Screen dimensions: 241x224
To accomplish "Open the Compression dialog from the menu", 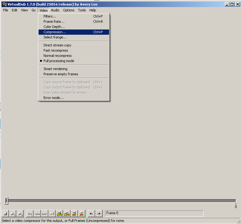I will pyautogui.click(x=55, y=32).
